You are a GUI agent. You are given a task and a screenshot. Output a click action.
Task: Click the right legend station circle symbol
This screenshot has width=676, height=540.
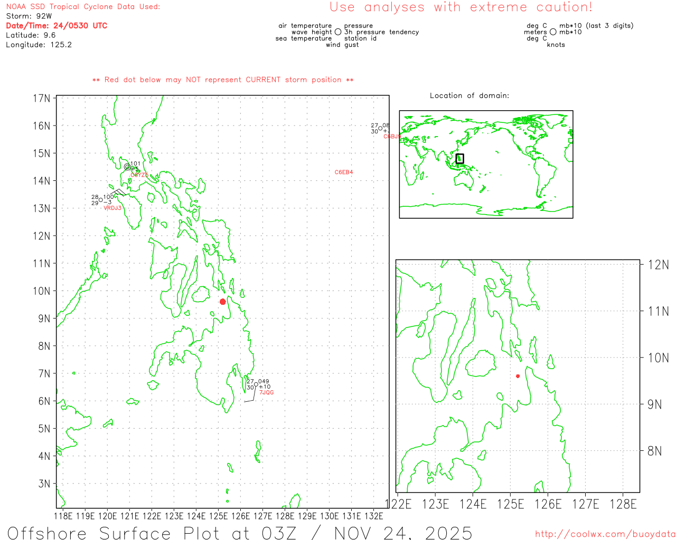[x=553, y=32]
